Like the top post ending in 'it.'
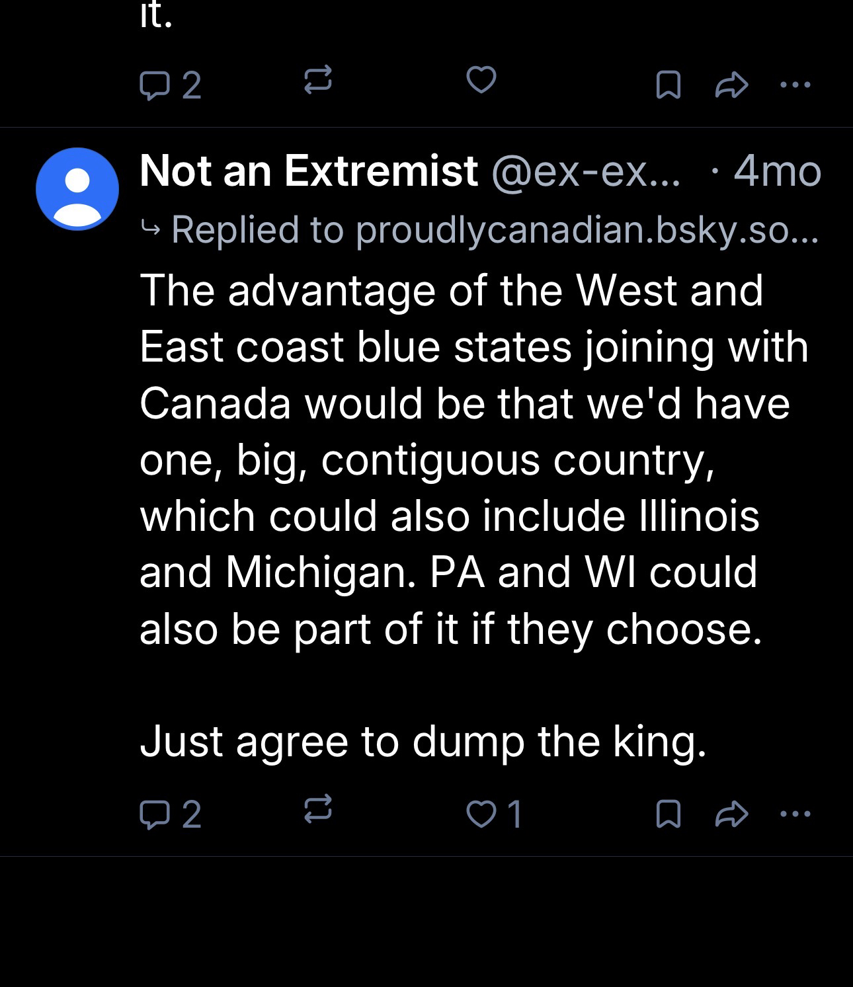The width and height of the screenshot is (853, 987). (x=481, y=81)
